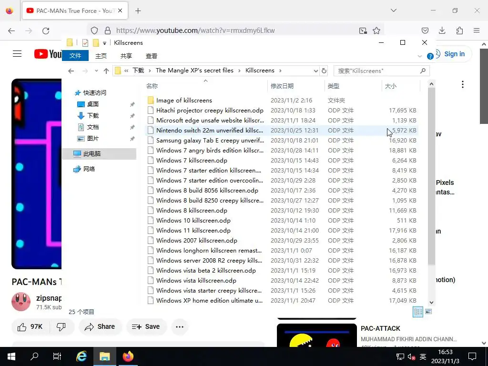
Task: Select the PAC-MANs True Force browser tab
Action: click(75, 11)
